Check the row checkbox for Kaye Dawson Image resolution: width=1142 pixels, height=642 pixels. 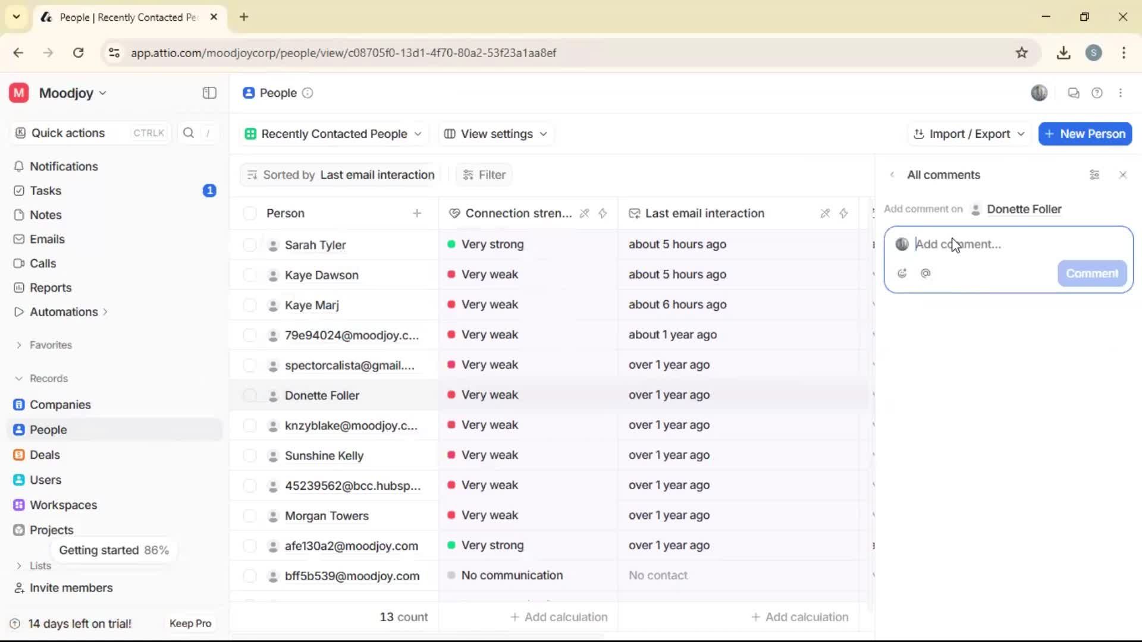[x=249, y=275]
